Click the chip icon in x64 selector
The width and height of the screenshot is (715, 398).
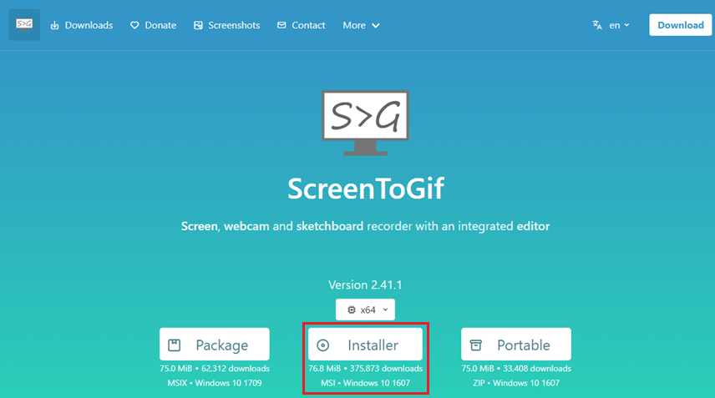tap(351, 310)
